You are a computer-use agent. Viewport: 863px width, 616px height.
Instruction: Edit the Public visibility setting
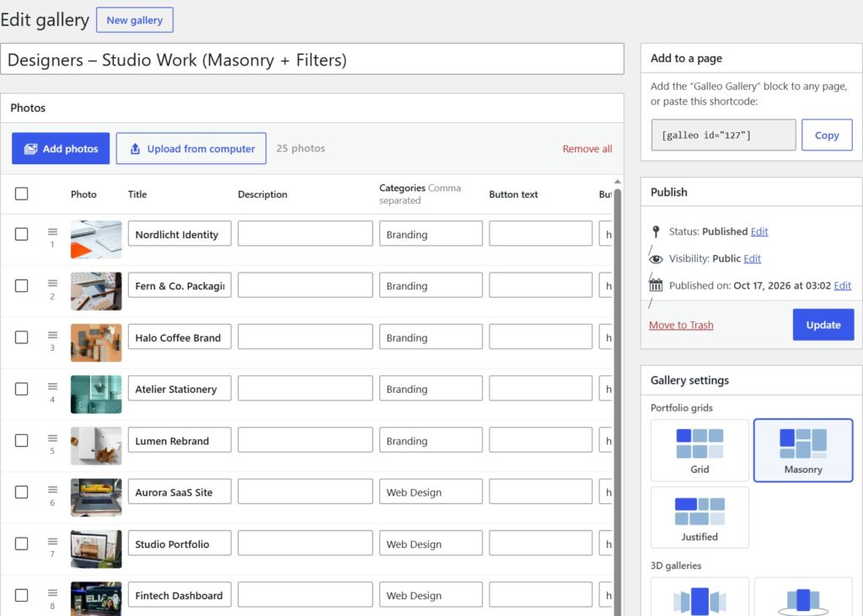(752, 258)
